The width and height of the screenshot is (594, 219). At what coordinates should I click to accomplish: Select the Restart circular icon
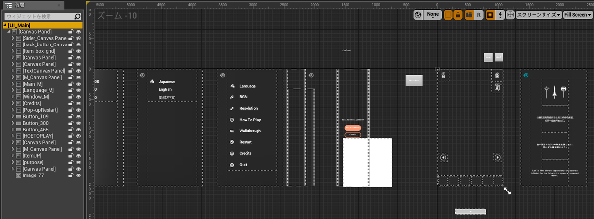[x=232, y=142]
